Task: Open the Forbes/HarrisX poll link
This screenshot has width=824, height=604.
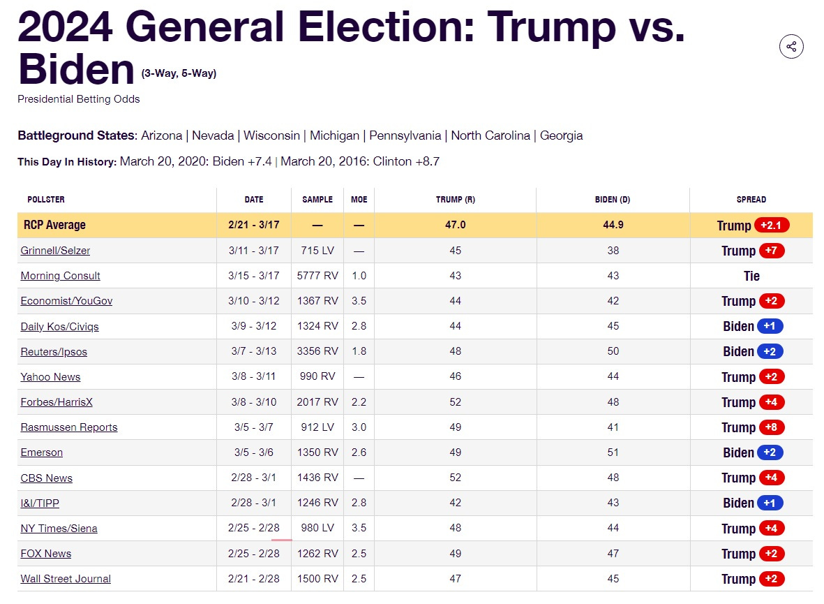Action: [57, 402]
